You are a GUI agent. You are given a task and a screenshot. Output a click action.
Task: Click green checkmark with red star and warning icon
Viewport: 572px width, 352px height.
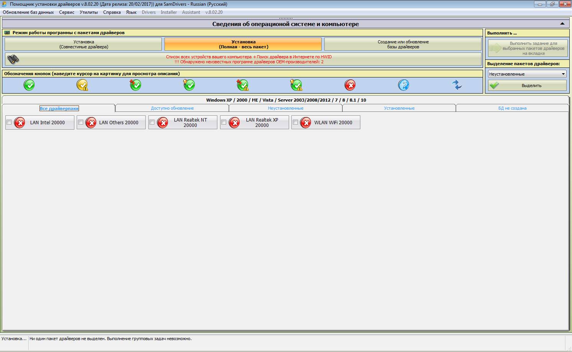click(x=242, y=85)
